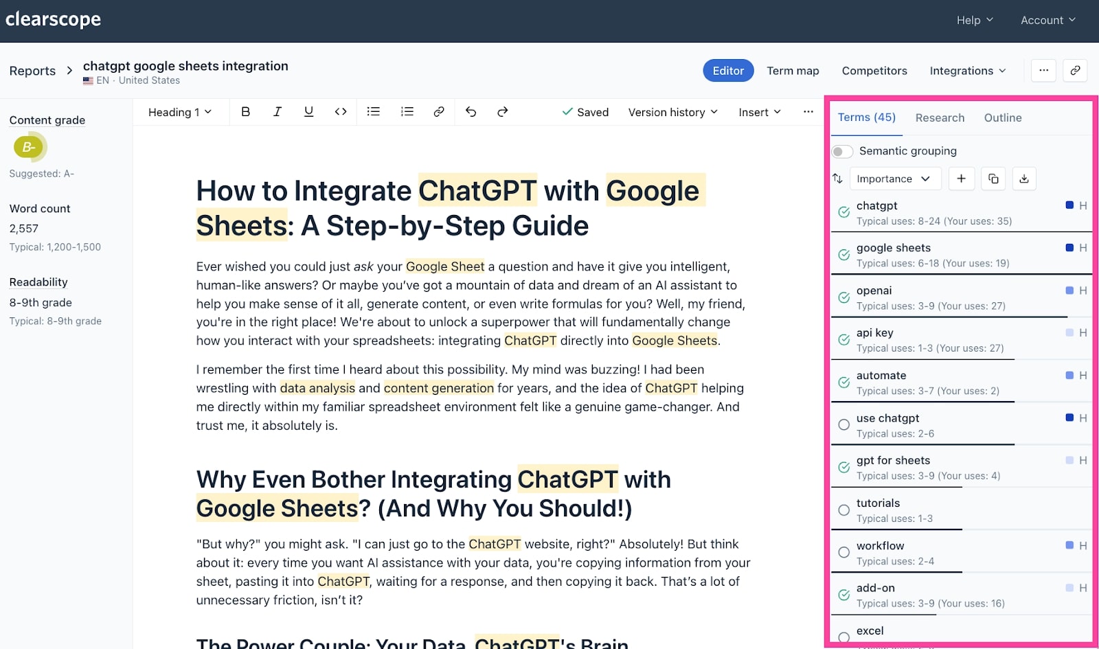Toggle check for chatgpt term

coord(844,212)
